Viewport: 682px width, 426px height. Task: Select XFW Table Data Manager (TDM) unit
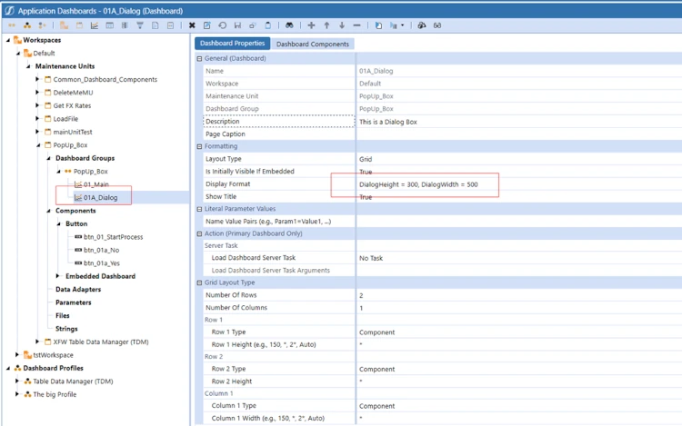point(101,342)
